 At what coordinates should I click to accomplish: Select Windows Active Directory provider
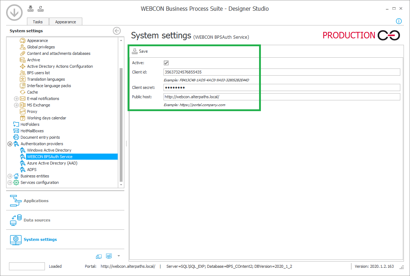(x=49, y=150)
